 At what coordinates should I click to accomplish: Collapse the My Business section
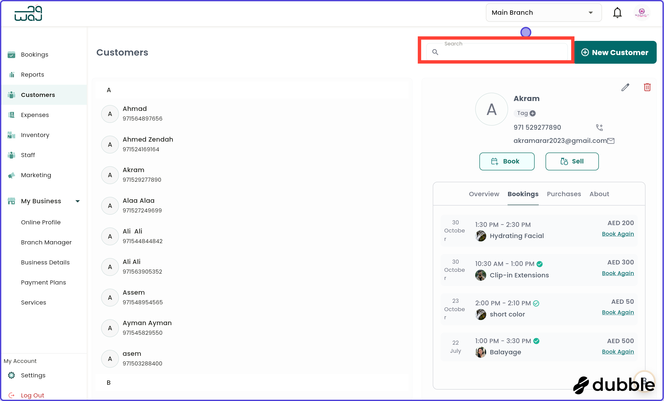78,201
